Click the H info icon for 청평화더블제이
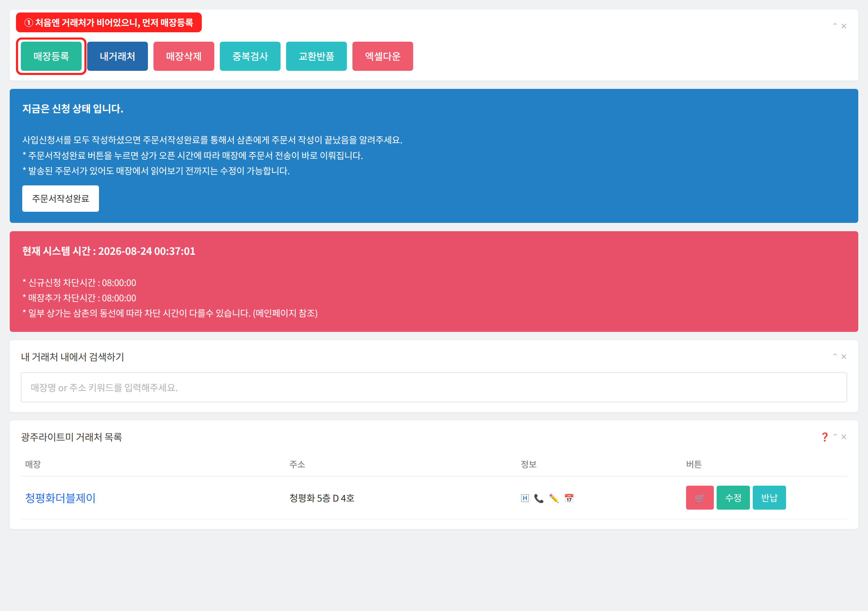Screen dimensions: 868x611 525,498
